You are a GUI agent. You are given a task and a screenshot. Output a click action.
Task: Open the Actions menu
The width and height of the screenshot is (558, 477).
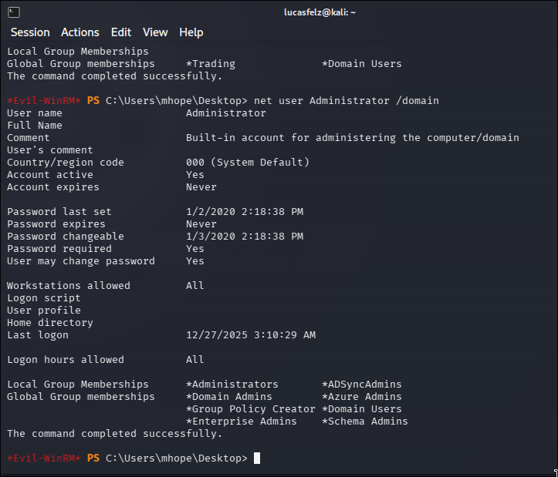80,32
